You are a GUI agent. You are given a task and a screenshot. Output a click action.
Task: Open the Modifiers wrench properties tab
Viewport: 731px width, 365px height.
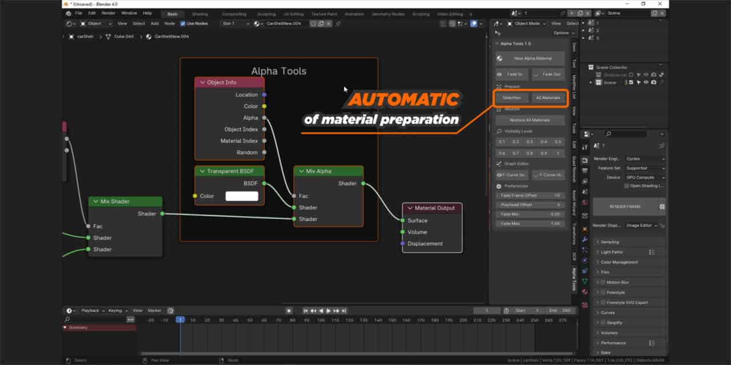585,240
